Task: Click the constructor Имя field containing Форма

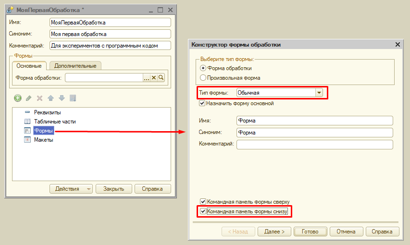Action: pyautogui.click(x=314, y=121)
